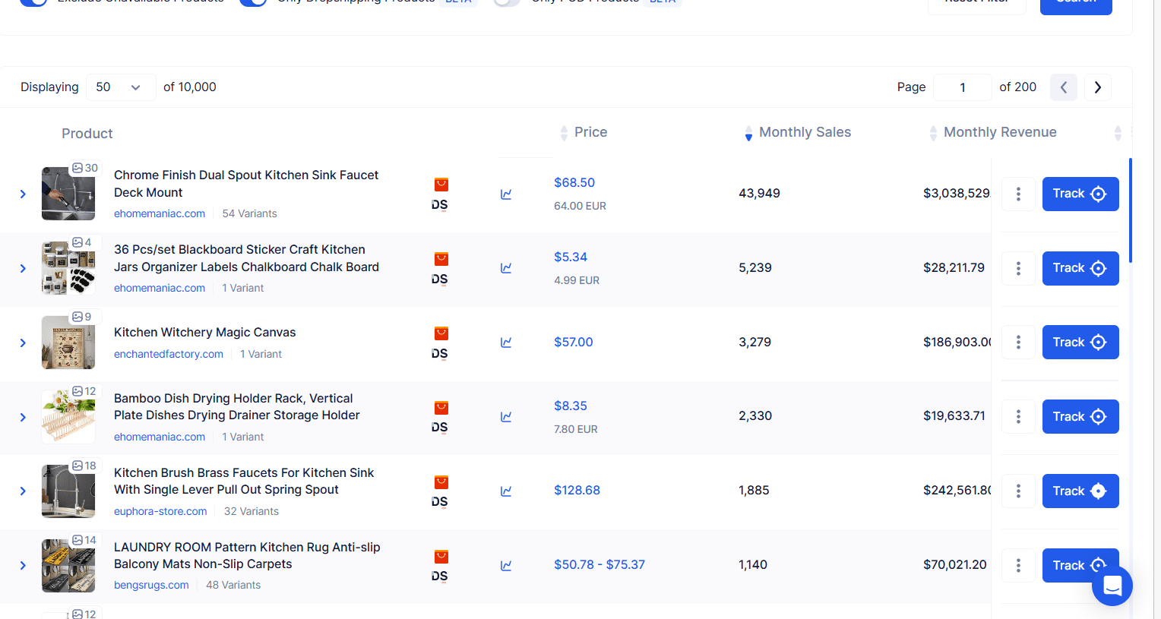Open the LAUNDRY ROOM rug thumbnail
The width and height of the screenshot is (1161, 619).
tap(68, 566)
